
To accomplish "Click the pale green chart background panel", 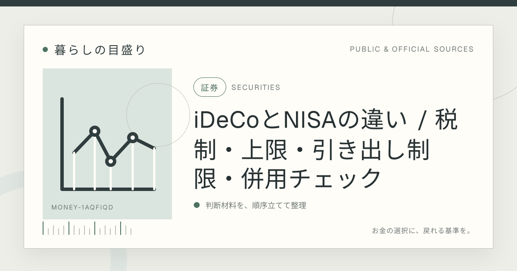I will 107,144.
